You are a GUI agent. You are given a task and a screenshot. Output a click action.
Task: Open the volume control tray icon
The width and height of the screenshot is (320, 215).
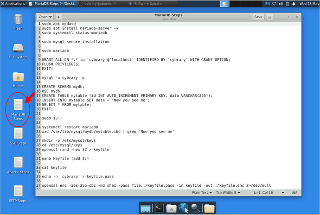coord(281,4)
